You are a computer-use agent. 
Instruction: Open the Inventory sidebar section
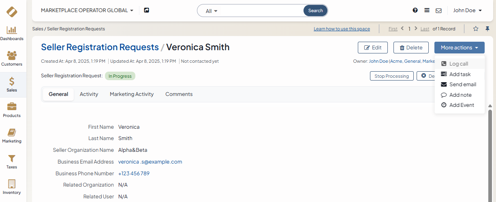(12, 187)
